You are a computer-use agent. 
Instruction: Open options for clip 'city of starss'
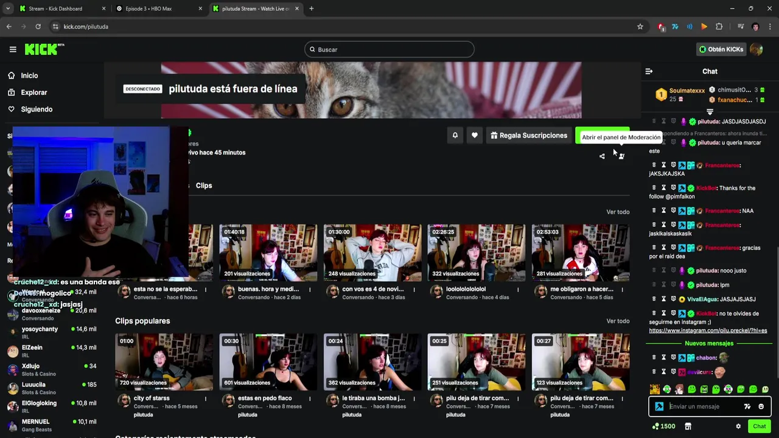click(x=206, y=398)
